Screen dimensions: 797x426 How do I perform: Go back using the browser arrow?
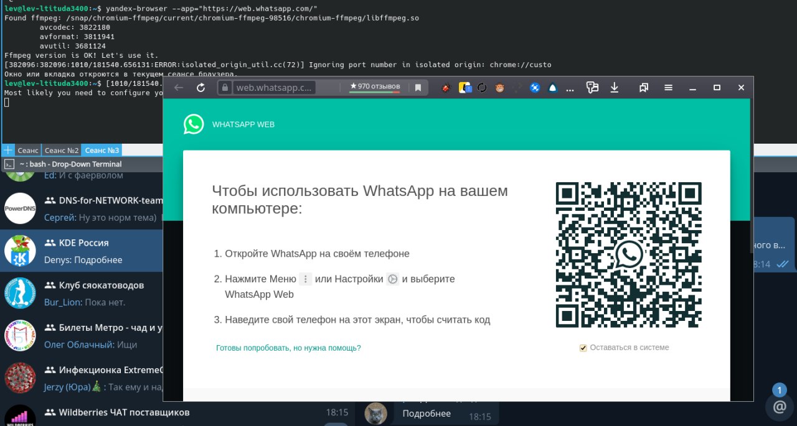click(179, 88)
